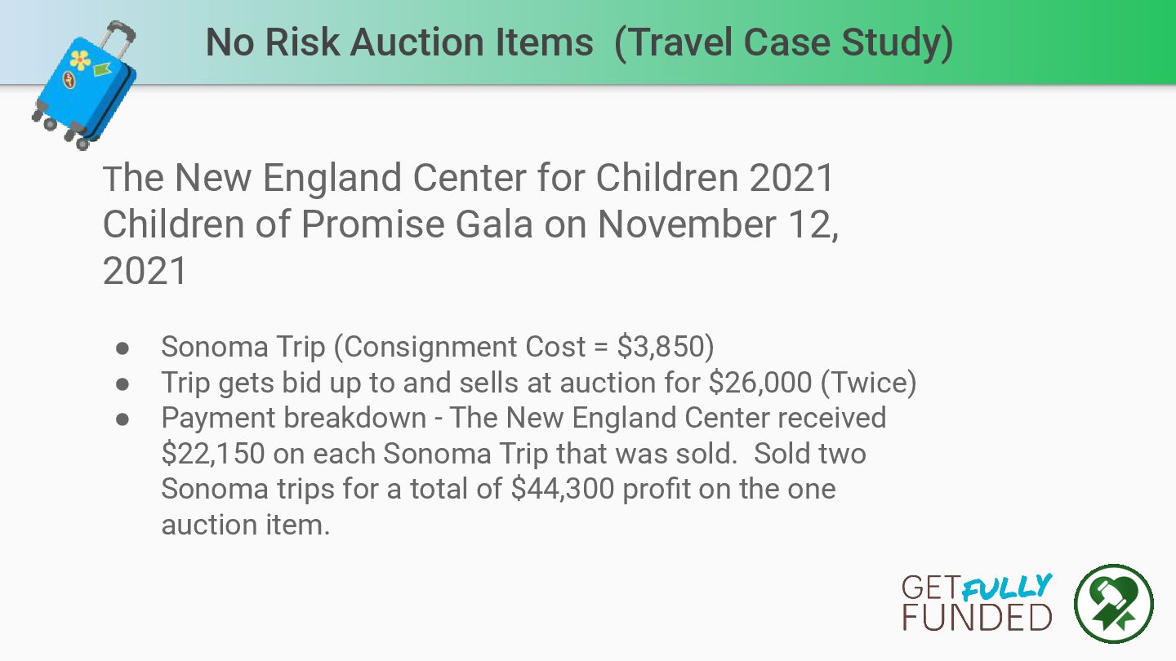
Task: Click the green gradient header bar
Action: (x=588, y=42)
